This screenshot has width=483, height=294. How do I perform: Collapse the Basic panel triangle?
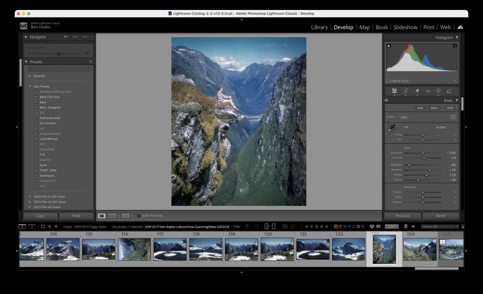(457, 100)
